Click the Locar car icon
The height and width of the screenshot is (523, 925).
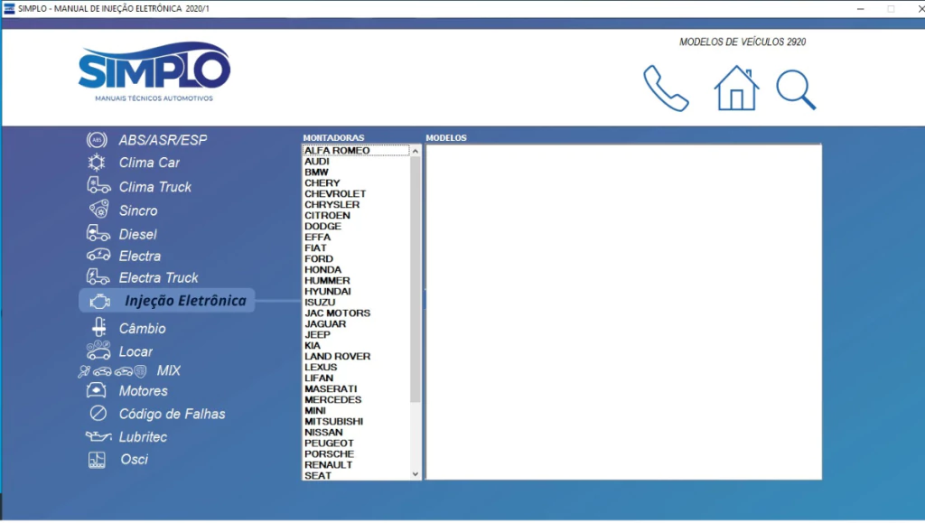pos(98,350)
